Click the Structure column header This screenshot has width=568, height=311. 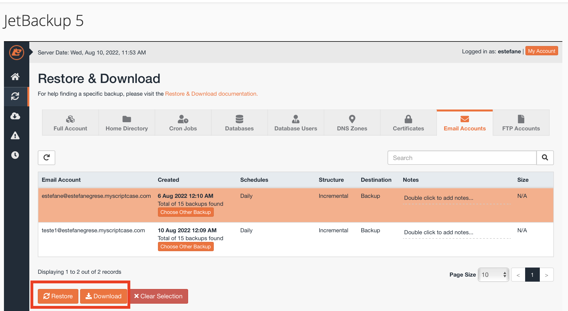[331, 180]
